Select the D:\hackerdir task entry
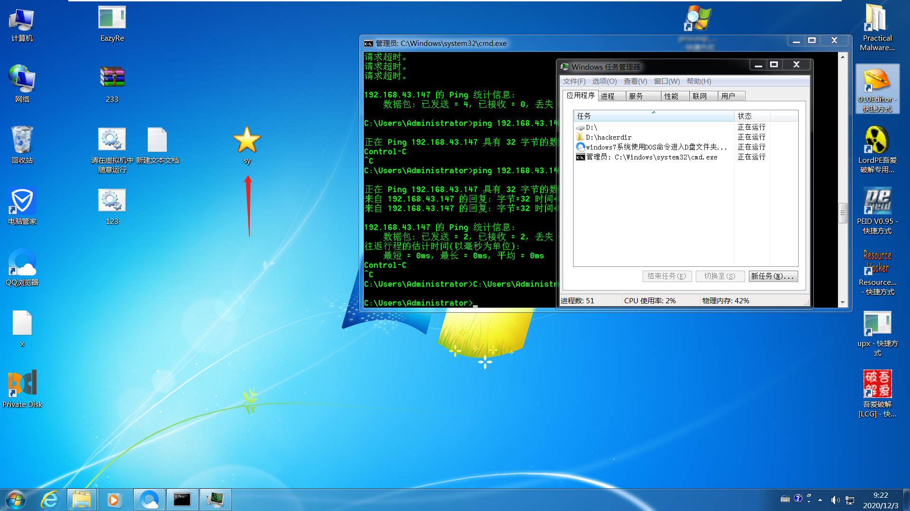The width and height of the screenshot is (910, 511). pyautogui.click(x=609, y=137)
